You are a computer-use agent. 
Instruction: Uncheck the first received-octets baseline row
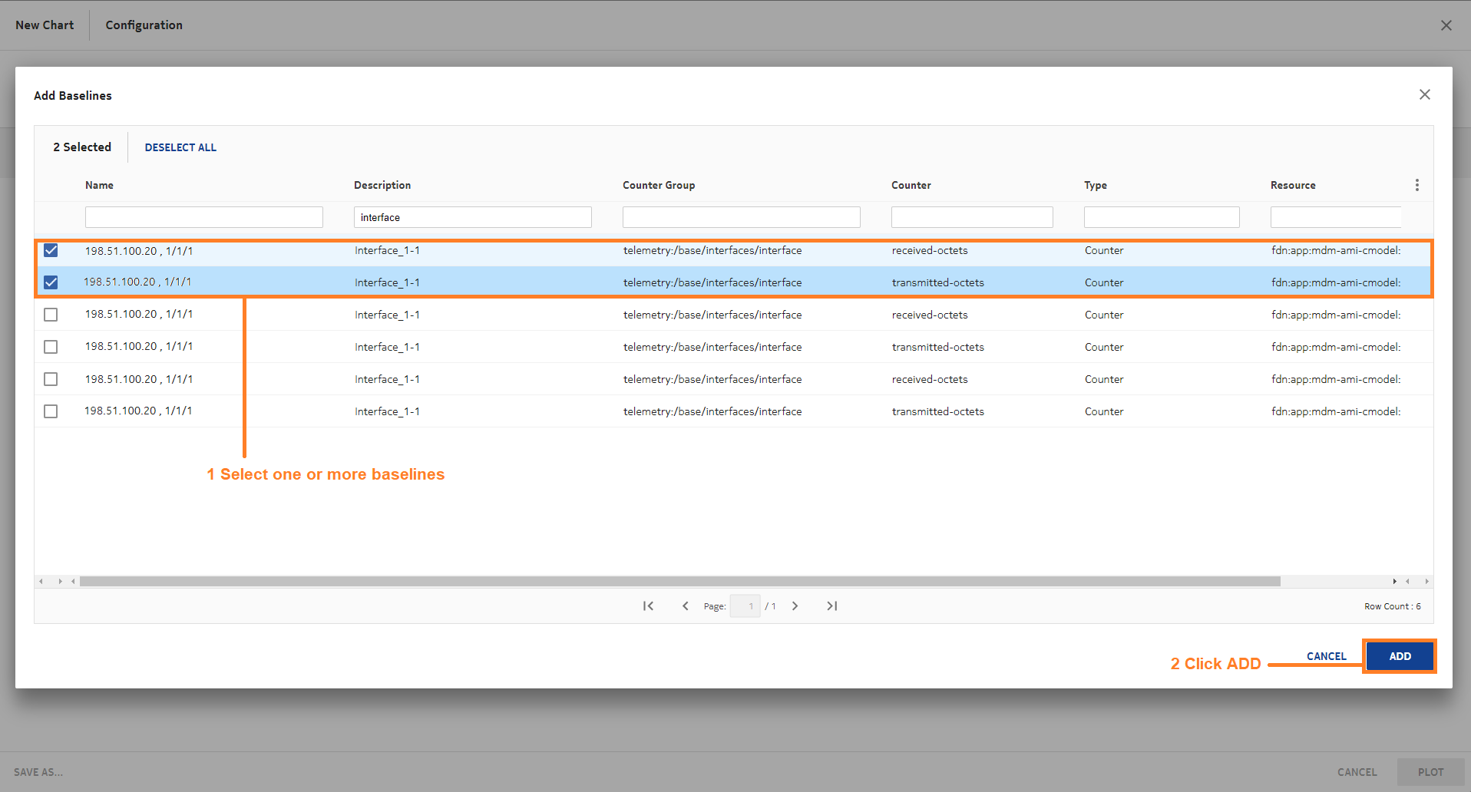point(51,250)
